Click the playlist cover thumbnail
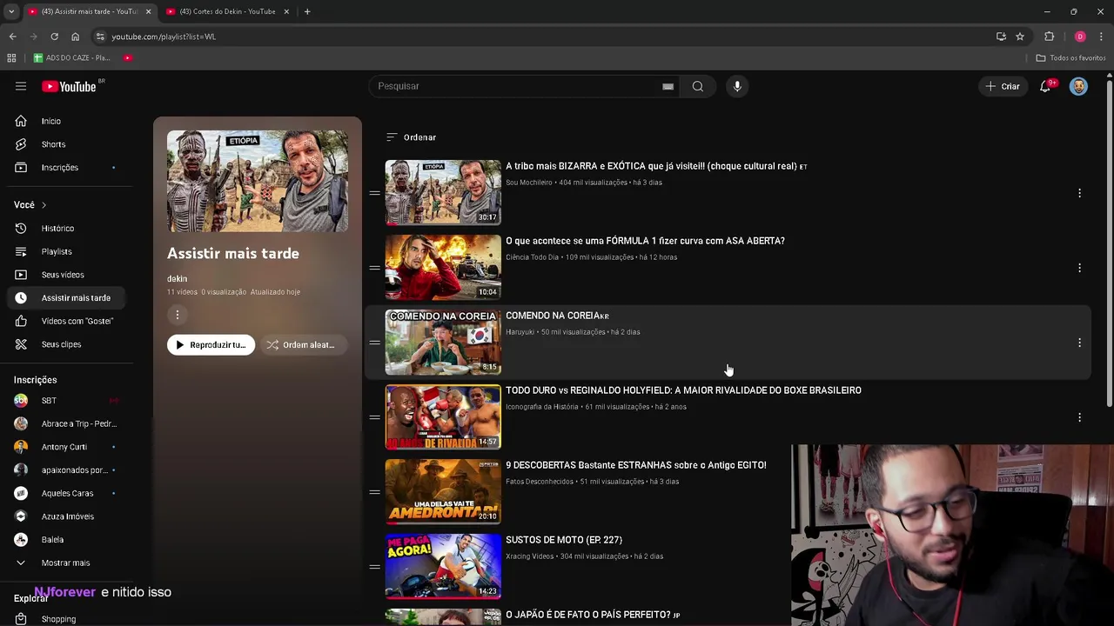 coord(258,181)
